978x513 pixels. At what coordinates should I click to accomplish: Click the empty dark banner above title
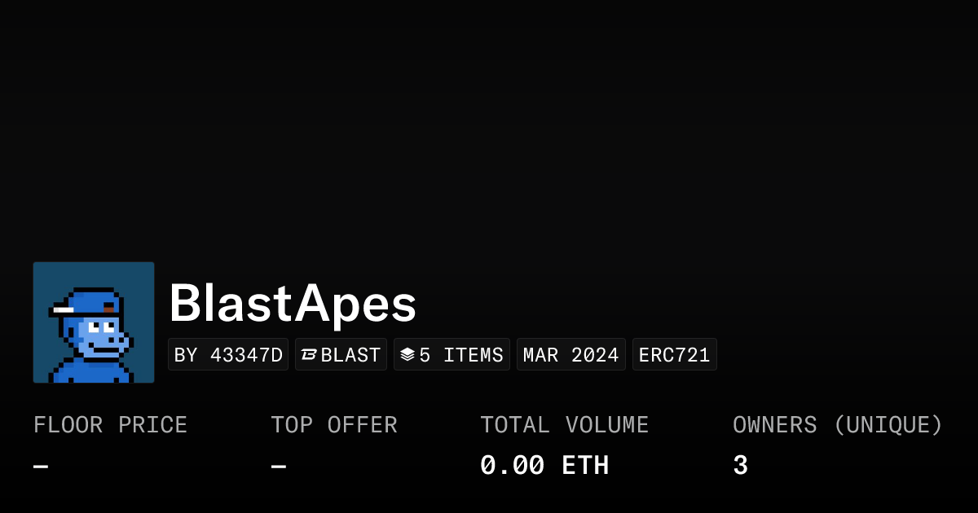click(489, 122)
